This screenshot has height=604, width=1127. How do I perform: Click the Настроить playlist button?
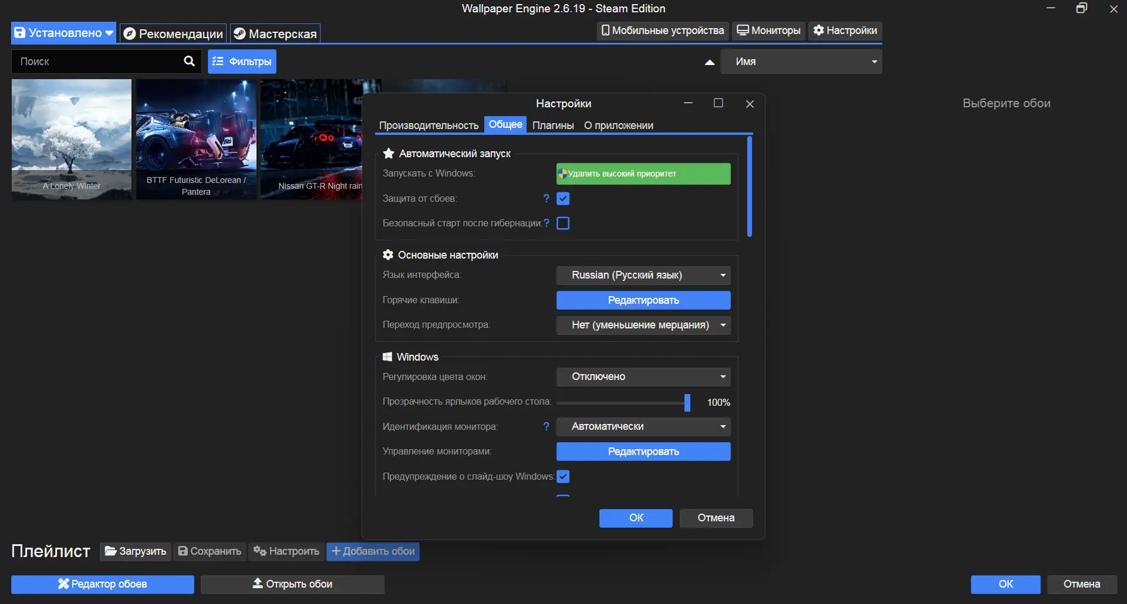pyautogui.click(x=286, y=551)
